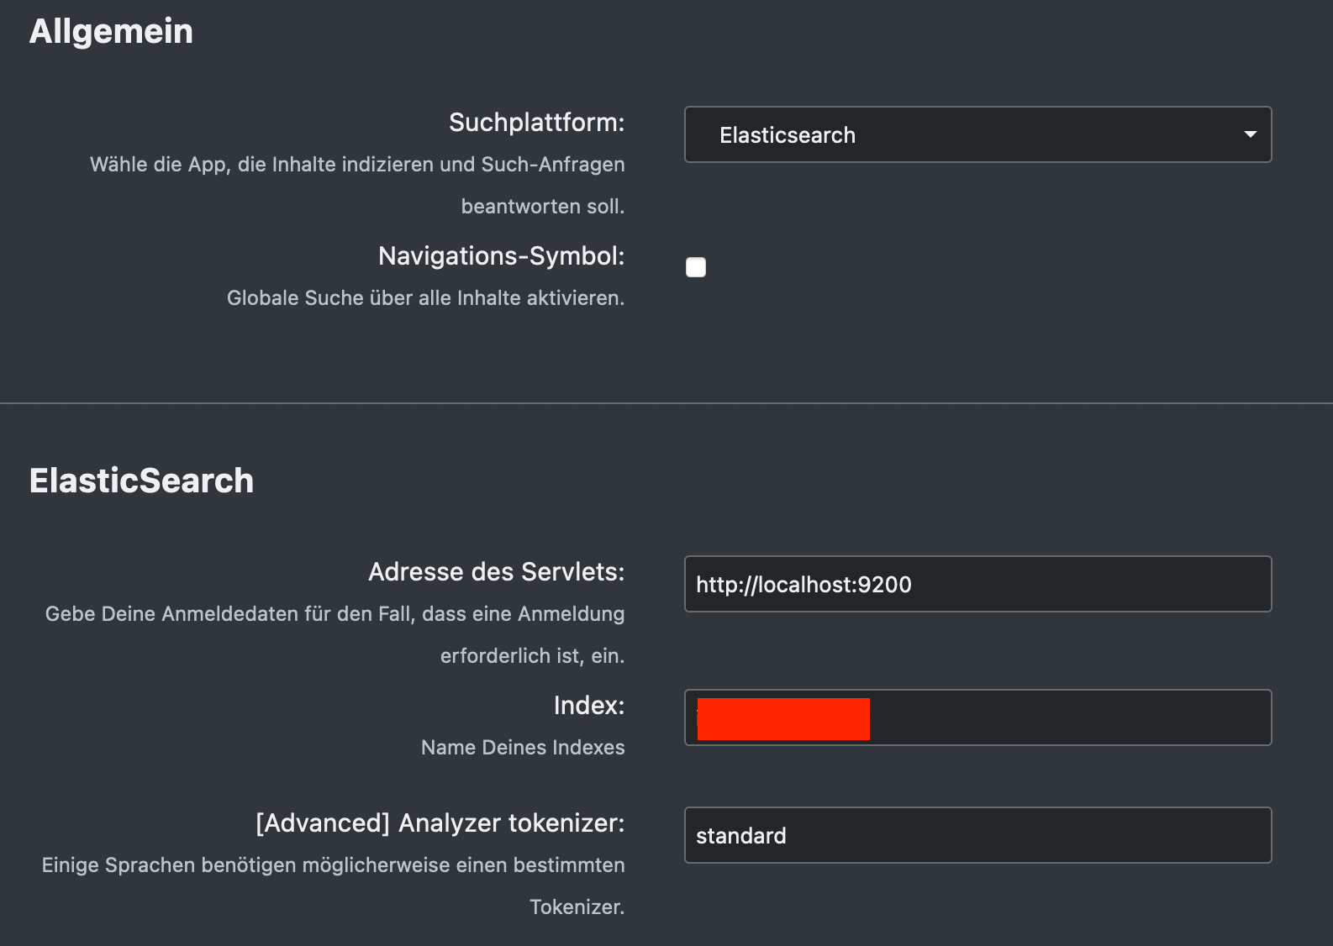The width and height of the screenshot is (1333, 946).
Task: Enable the Navigations-Symbol checkbox
Action: click(x=696, y=267)
